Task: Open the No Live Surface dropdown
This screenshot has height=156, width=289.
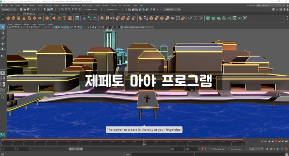Action: (93, 9)
